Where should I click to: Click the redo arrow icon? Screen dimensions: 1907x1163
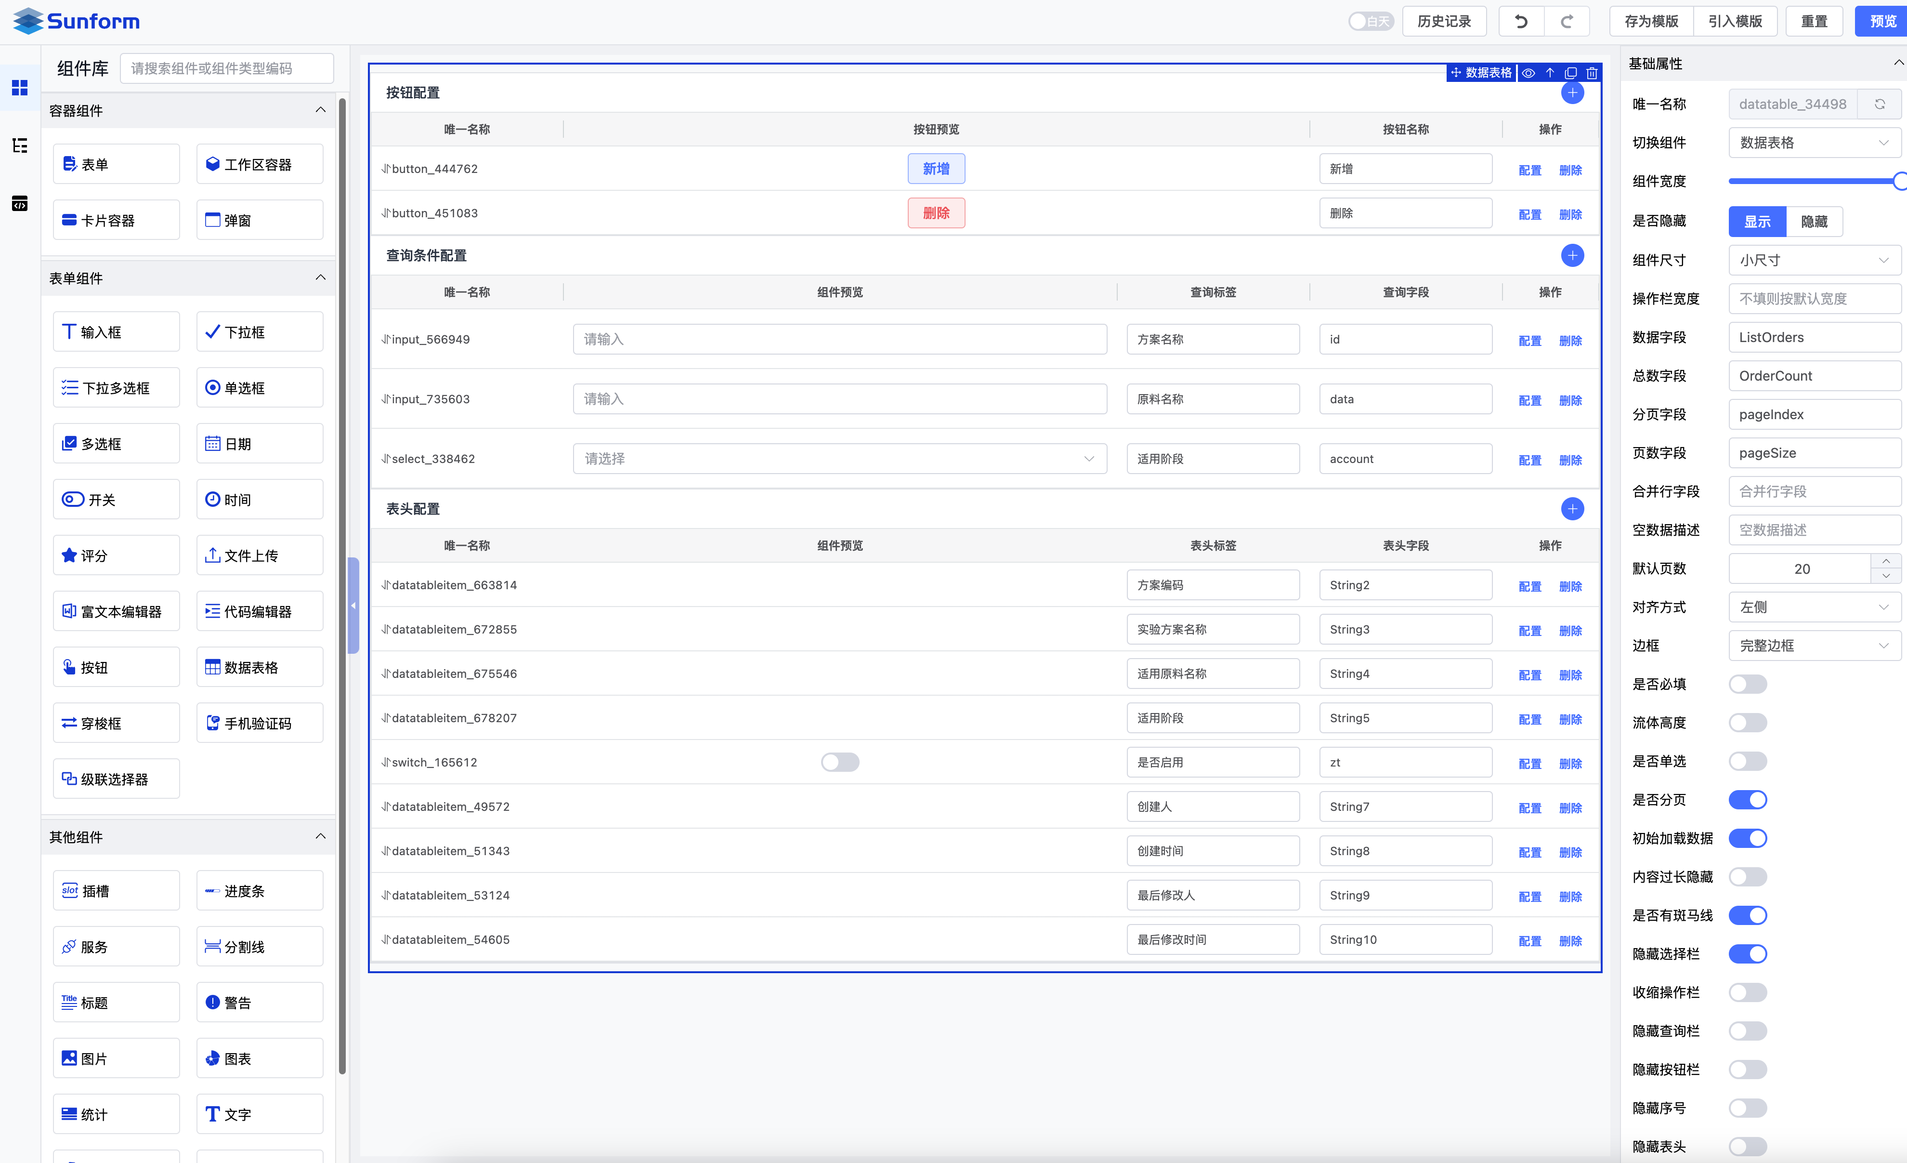[x=1567, y=22]
